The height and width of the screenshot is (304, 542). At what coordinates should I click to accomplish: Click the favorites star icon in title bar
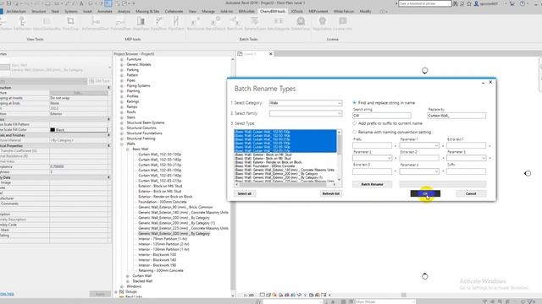pyautogui.click(x=469, y=3)
